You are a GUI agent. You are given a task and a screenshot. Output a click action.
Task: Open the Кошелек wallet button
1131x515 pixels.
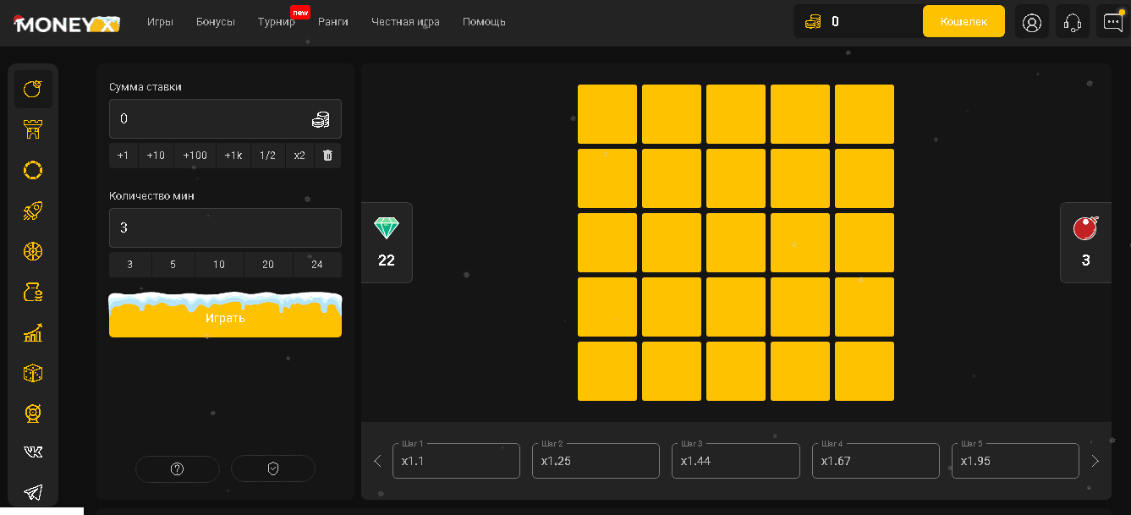pyautogui.click(x=964, y=22)
